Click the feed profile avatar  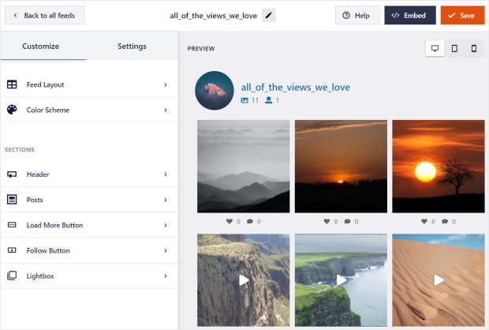coord(215,91)
